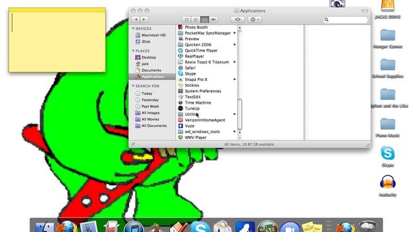Image resolution: width=413 pixels, height=232 pixels.
Task: Expand Quicken 2006 folder arrow
Action: pyautogui.click(x=234, y=44)
